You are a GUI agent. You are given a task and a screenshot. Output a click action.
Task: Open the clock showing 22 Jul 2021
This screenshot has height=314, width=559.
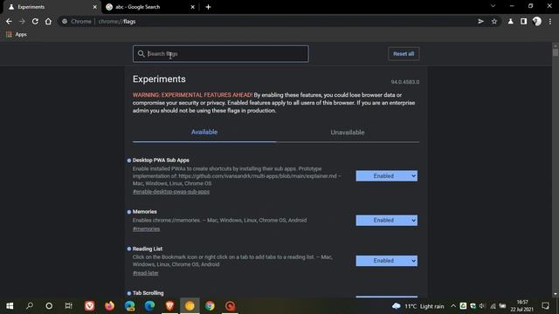[x=522, y=306]
